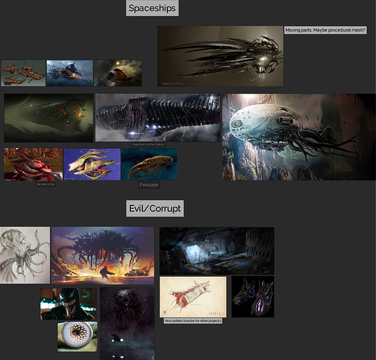
Task: Click the 'Moving parts. Maybe procedural mesh?' note
Action: point(326,30)
